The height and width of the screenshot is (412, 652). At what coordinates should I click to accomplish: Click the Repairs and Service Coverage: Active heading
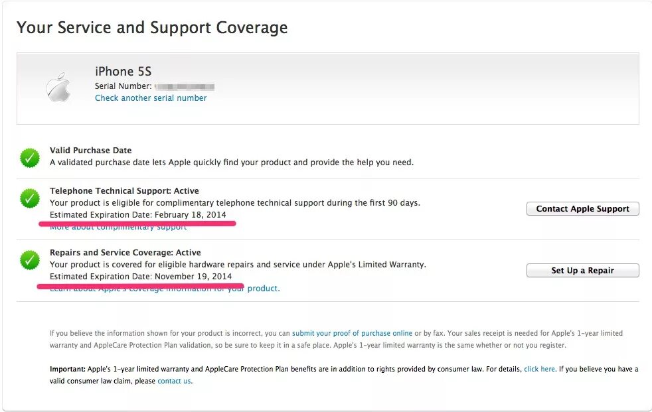coord(125,253)
